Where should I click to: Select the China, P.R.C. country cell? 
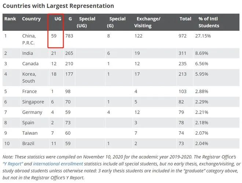29,39
